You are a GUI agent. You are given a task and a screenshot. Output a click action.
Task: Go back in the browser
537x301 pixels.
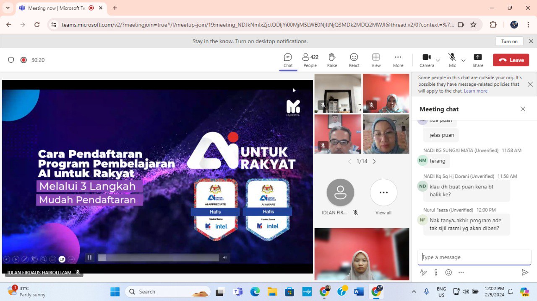[9, 25]
